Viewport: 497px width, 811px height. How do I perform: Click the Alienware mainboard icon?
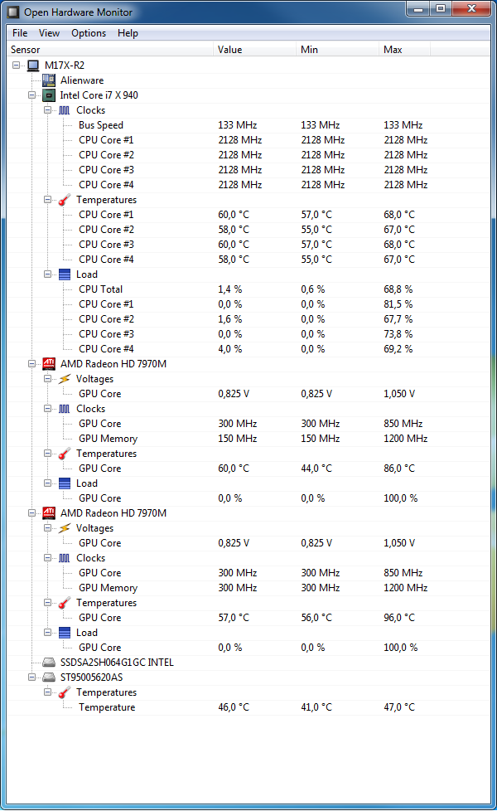(x=49, y=80)
